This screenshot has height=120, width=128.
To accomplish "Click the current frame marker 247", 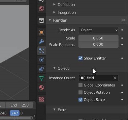I will pos(15,113).
